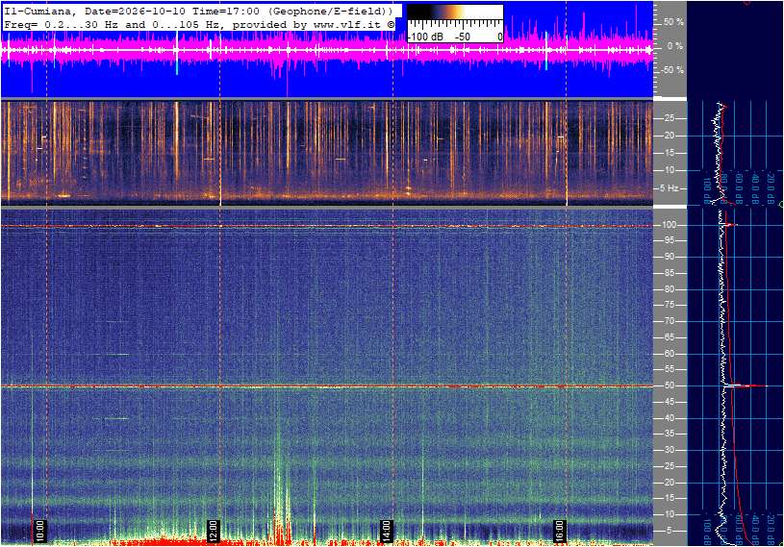Click the www.vlf.it credit text
The image size is (784, 547).
coord(350,24)
